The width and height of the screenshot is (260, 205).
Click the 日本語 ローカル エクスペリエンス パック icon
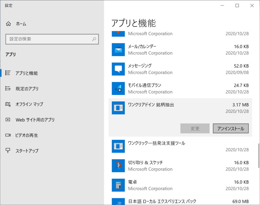pos(118,201)
